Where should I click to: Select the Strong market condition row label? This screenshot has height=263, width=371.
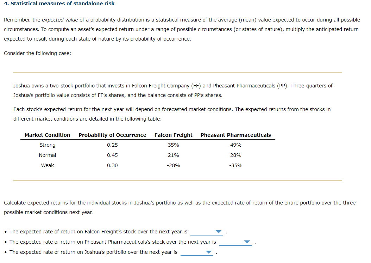coord(47,145)
